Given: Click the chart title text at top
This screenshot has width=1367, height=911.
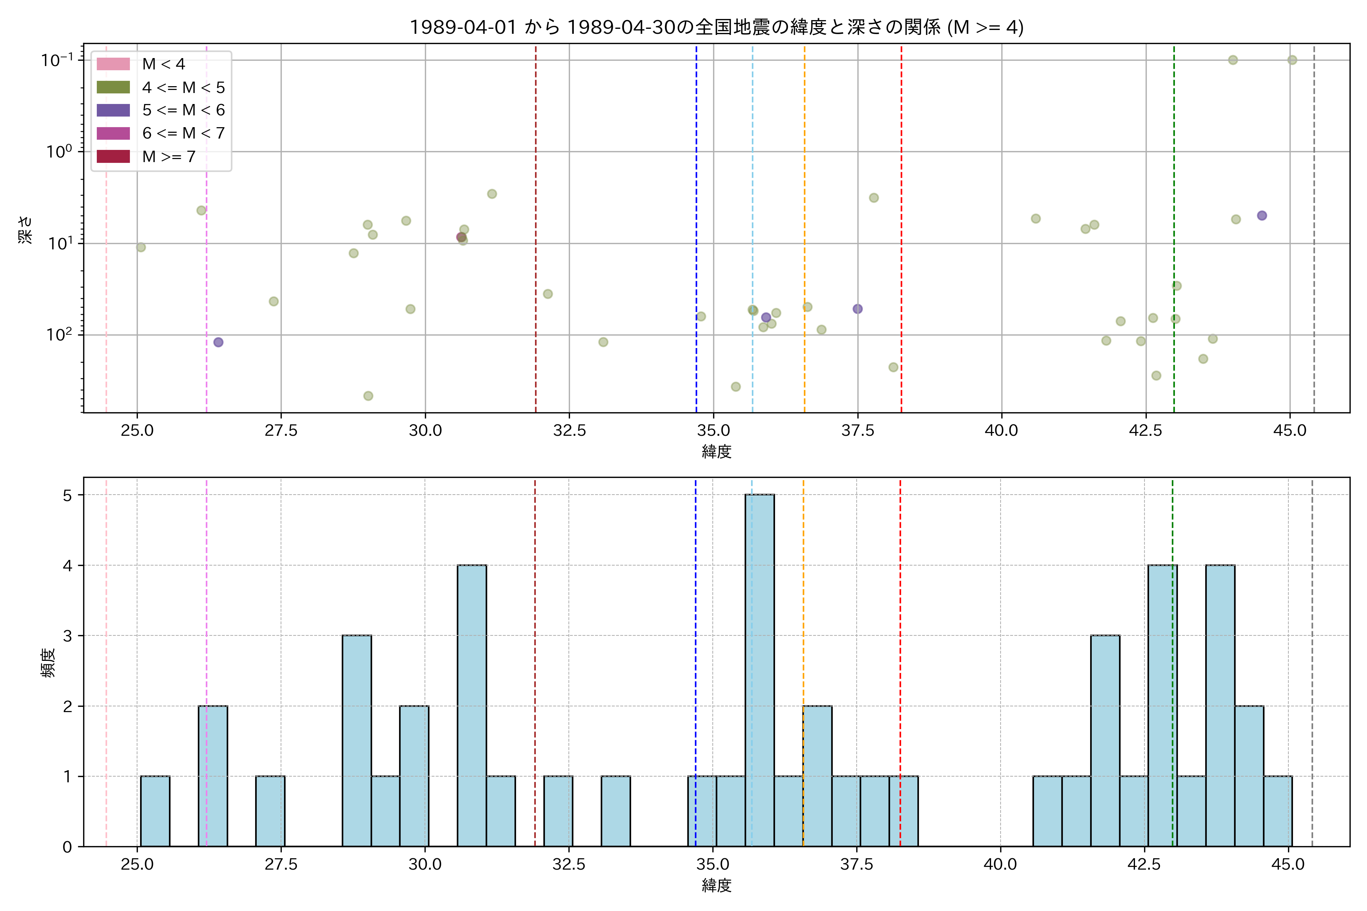Looking at the screenshot, I should [x=716, y=27].
